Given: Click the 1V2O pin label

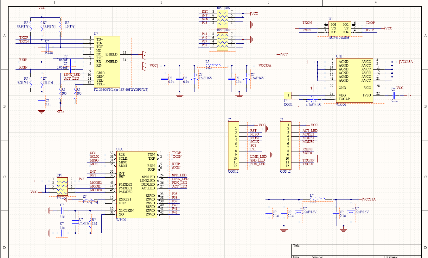Looking at the screenshot, I should point(367,95).
